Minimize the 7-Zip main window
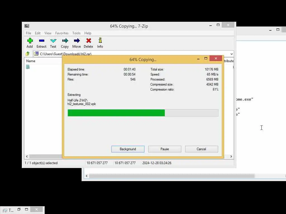286x214 pixels. (x=211, y=25)
